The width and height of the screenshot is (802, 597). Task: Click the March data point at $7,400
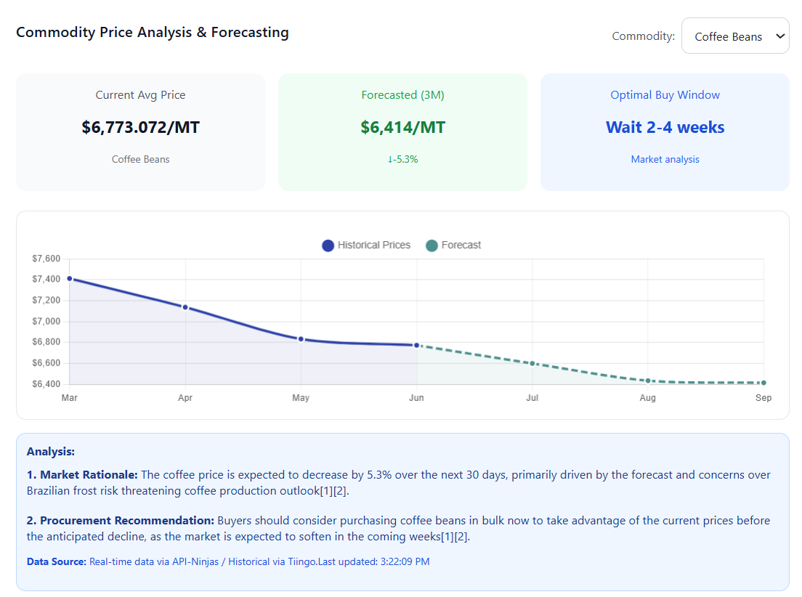(x=69, y=278)
